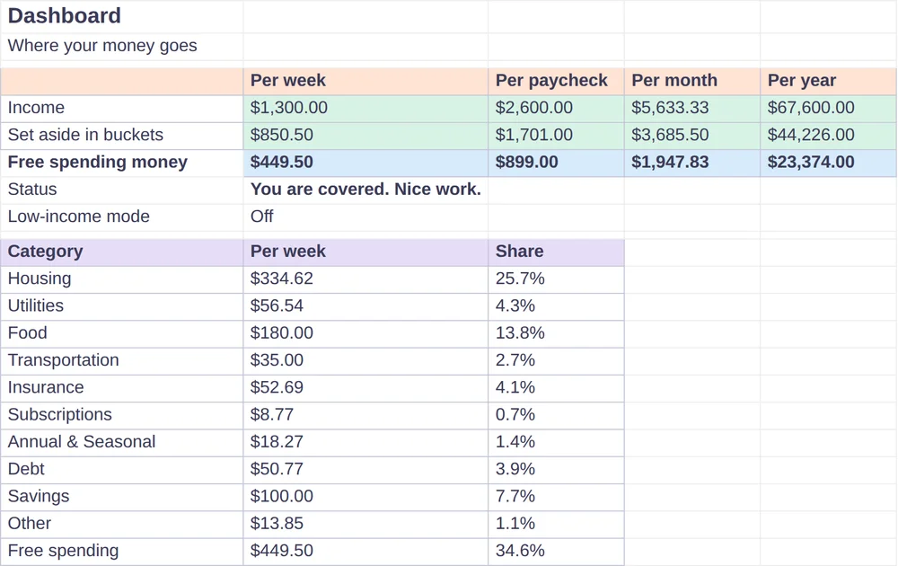Select bold $449.50 in Free spending money row
Viewport: 898px width, 566px height.
pyautogui.click(x=365, y=163)
